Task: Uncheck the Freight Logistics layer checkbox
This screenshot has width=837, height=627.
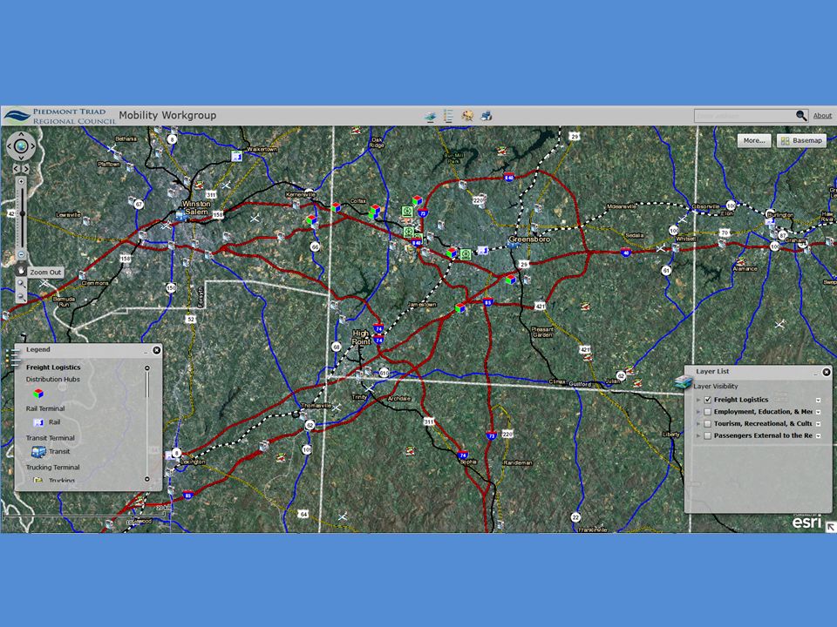Action: point(708,400)
